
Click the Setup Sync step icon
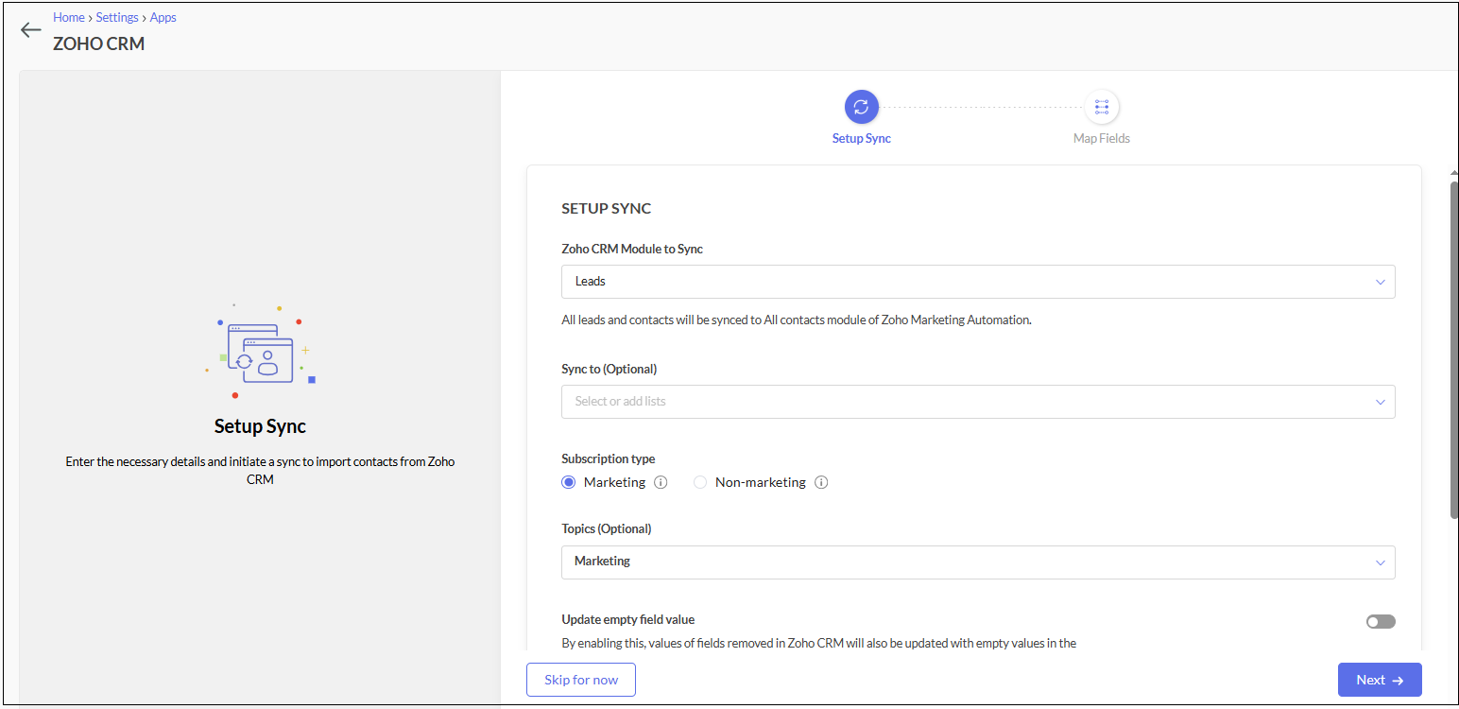click(861, 107)
